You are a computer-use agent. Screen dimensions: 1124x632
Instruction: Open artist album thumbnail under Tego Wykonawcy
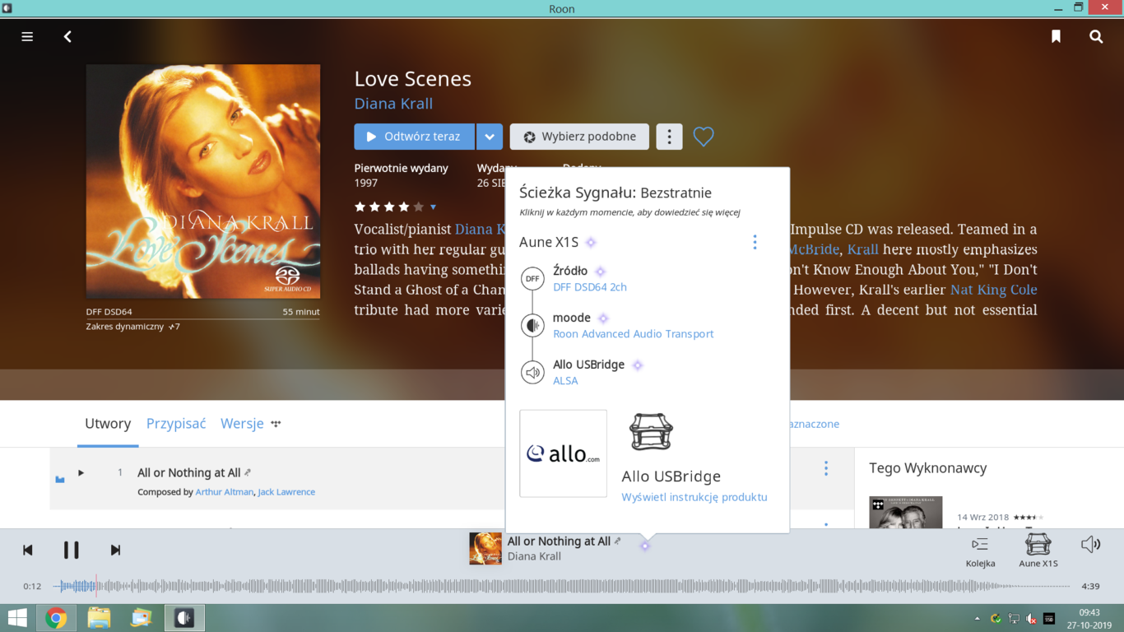(905, 512)
